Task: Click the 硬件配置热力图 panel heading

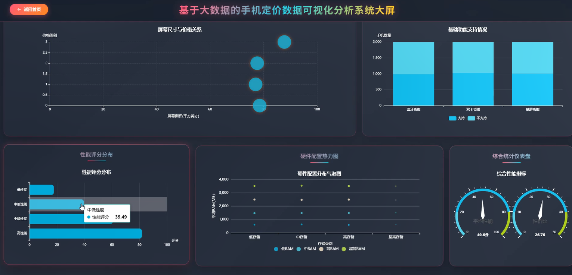Action: pos(319,156)
